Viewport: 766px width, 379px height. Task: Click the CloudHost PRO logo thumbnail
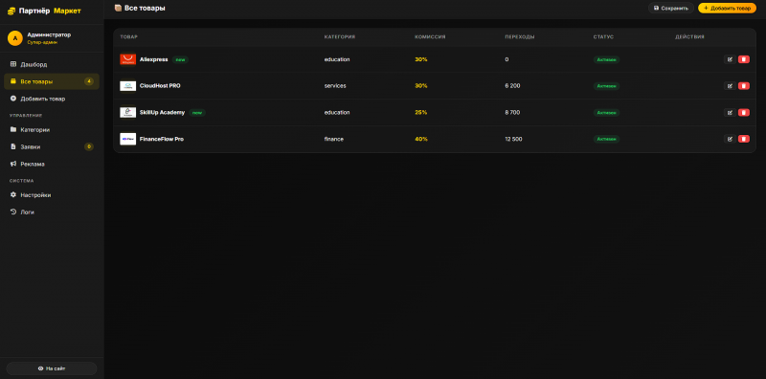click(128, 86)
